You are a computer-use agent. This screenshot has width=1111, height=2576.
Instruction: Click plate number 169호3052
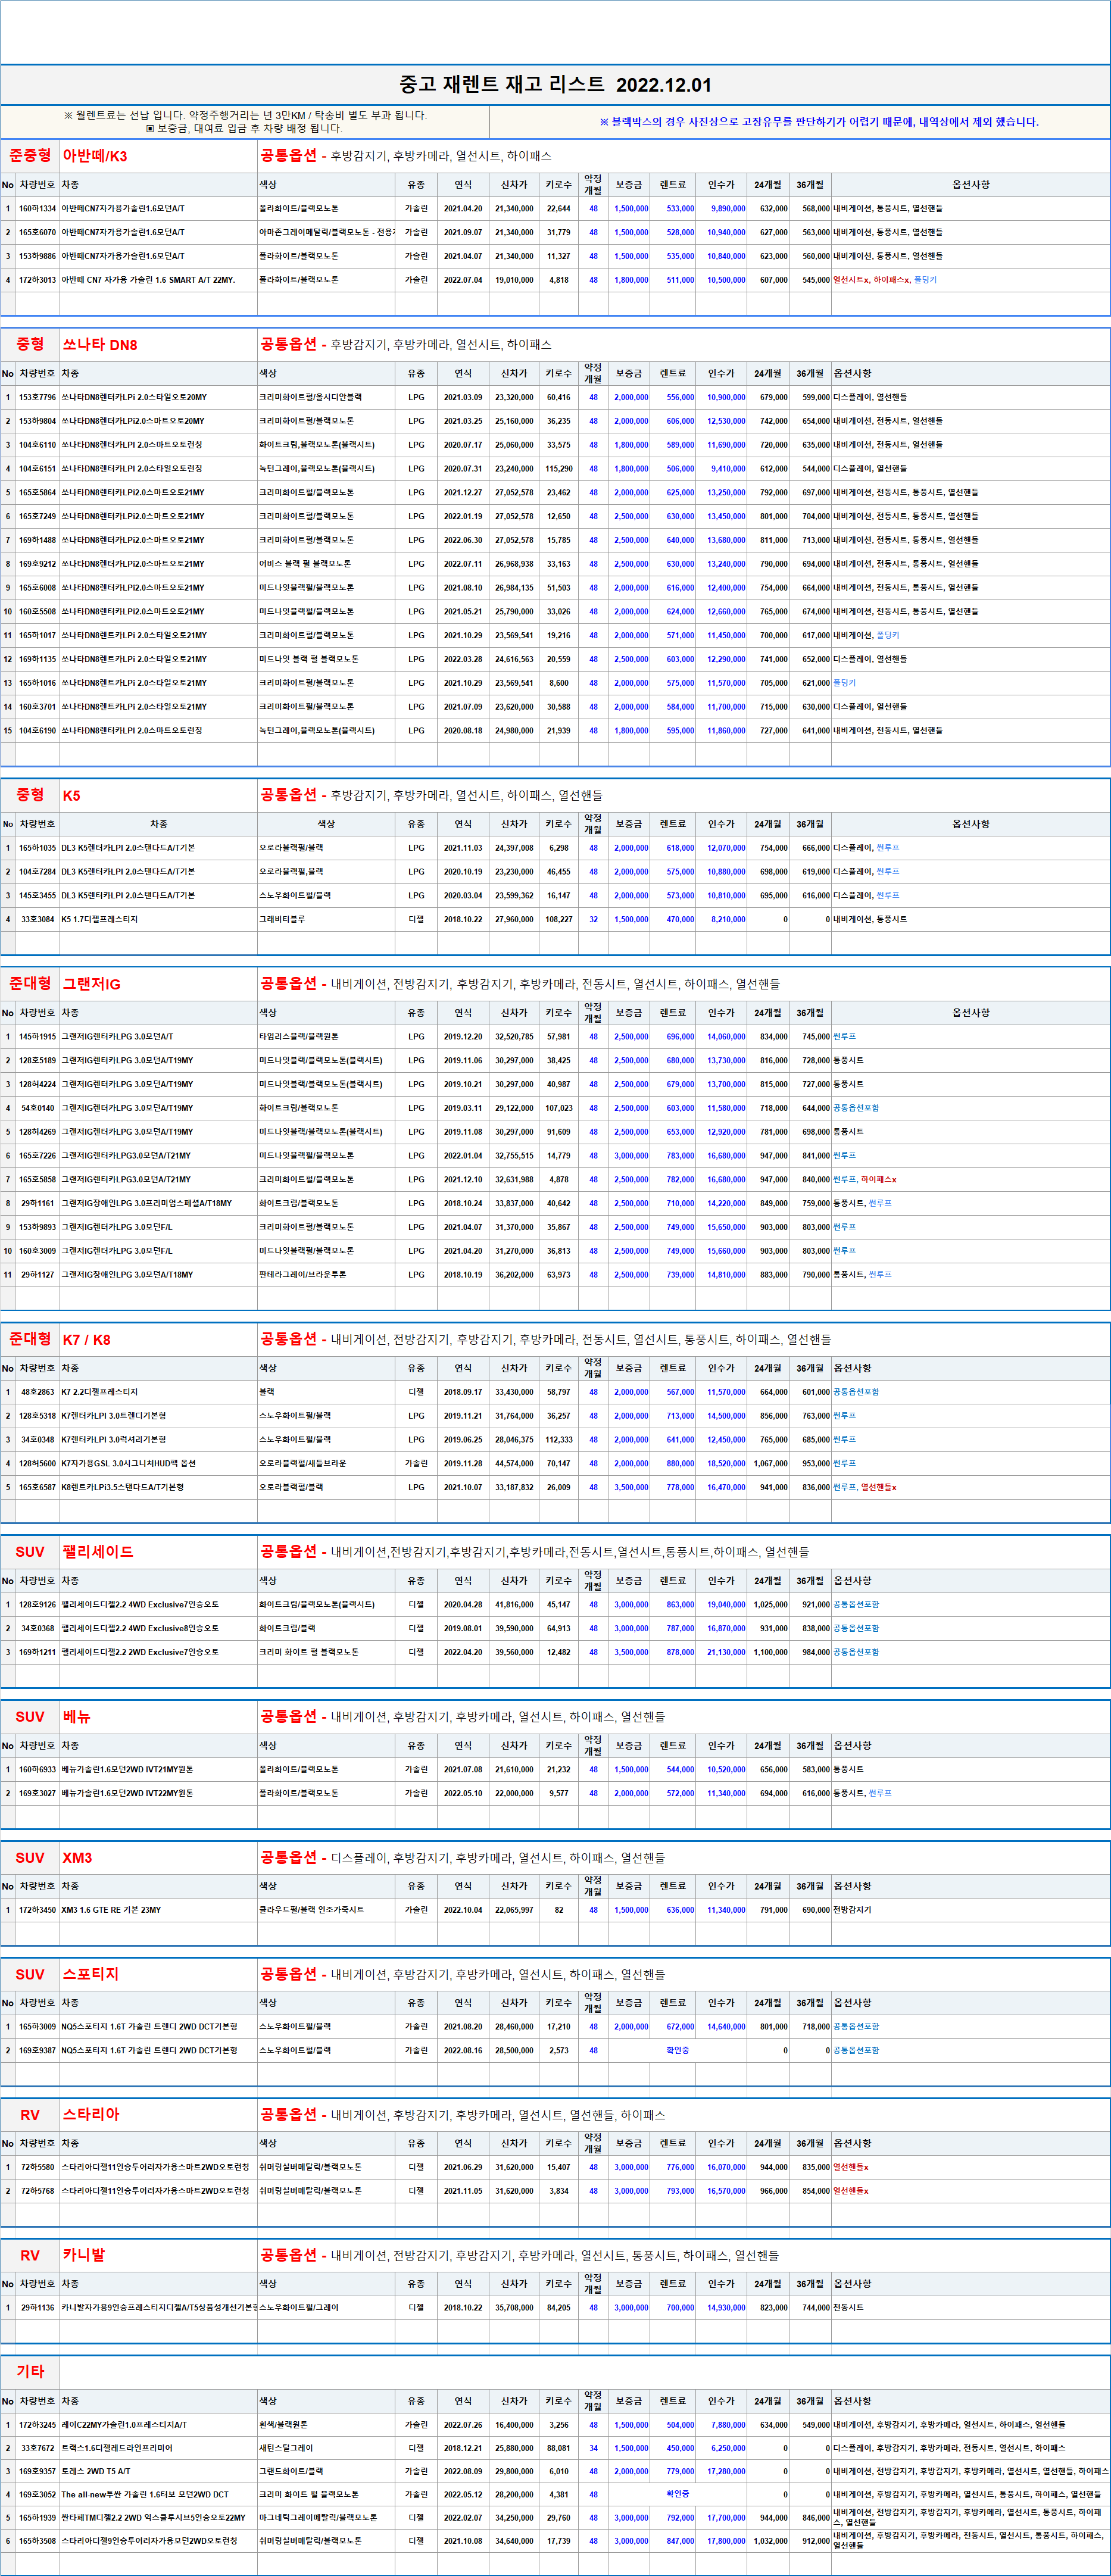point(37,2495)
